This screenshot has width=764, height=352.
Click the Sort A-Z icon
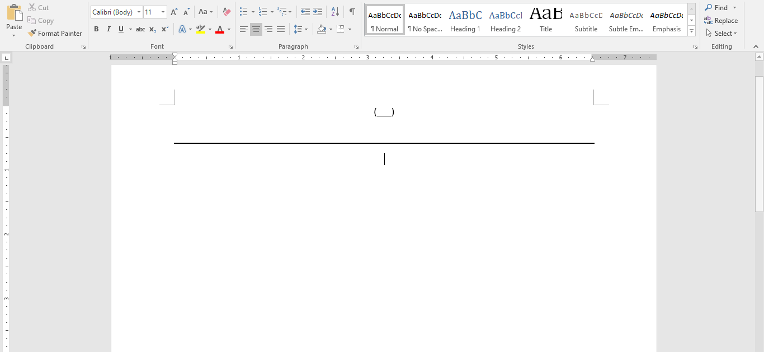pyautogui.click(x=335, y=12)
